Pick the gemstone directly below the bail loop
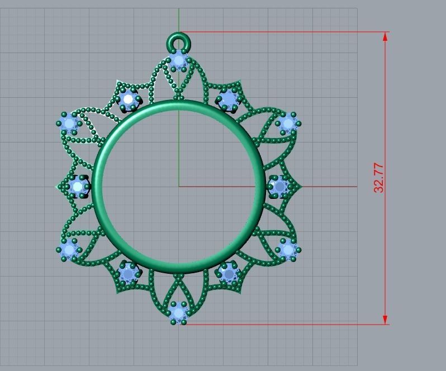Viewport: 446px width, 371px height. (179, 60)
